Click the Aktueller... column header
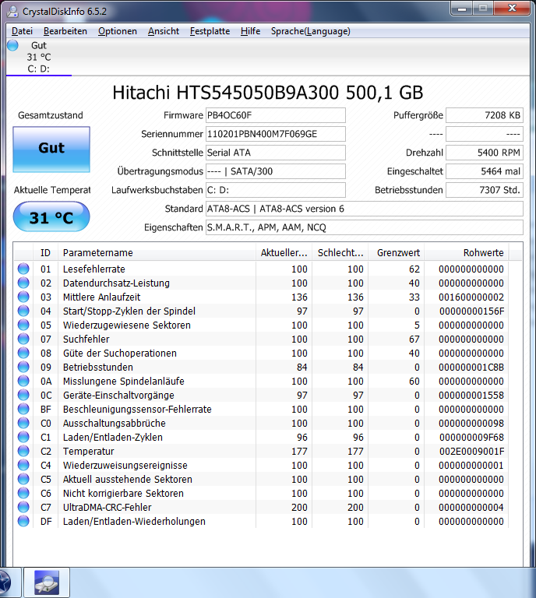 (x=284, y=252)
